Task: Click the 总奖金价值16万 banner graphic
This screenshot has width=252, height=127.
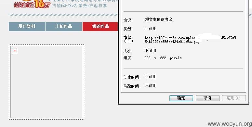Action: coord(32,4)
